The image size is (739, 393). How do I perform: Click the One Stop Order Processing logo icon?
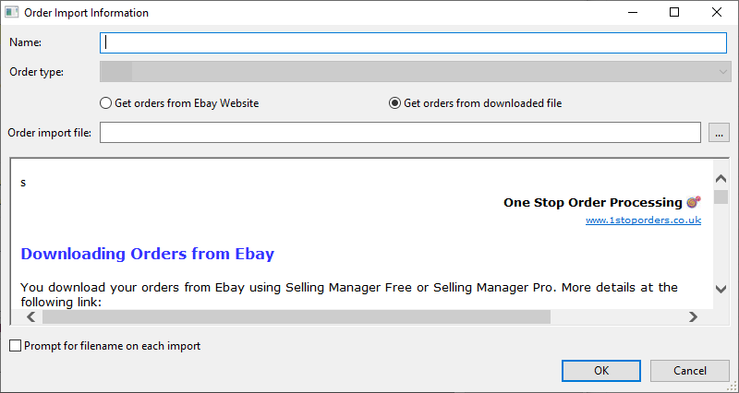694,202
